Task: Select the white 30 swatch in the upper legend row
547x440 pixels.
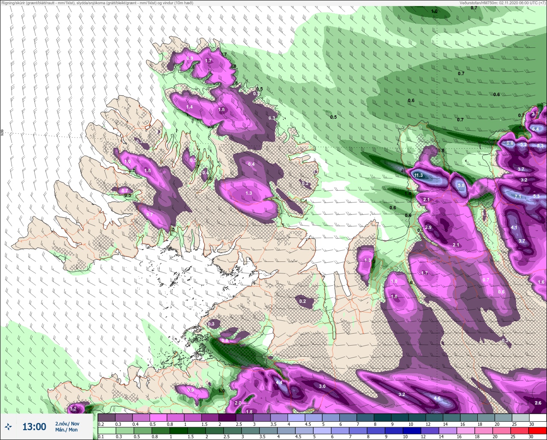Action: (x=538, y=417)
